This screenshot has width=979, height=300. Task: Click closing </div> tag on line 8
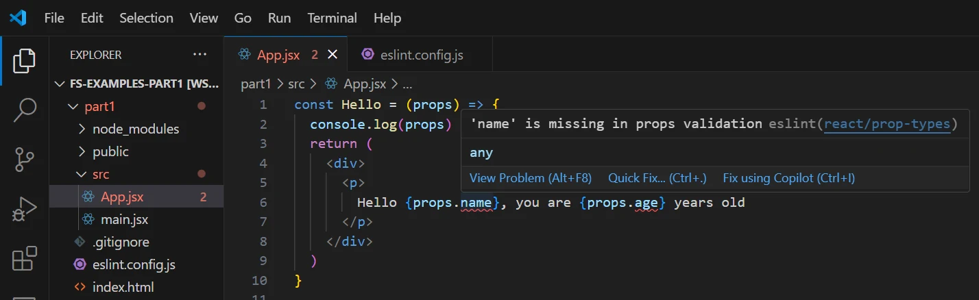349,242
